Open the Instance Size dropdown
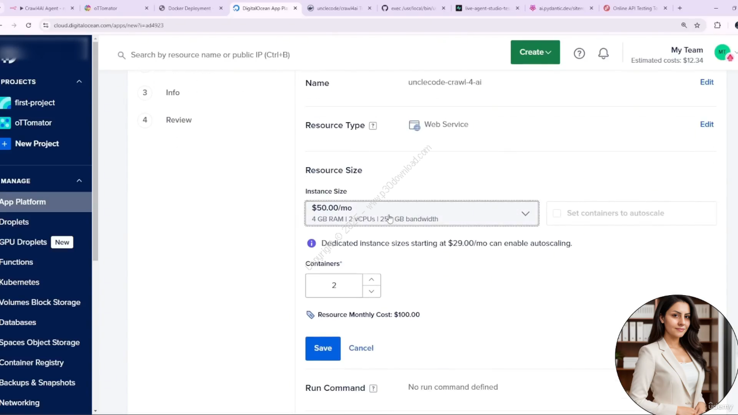 pyautogui.click(x=422, y=213)
